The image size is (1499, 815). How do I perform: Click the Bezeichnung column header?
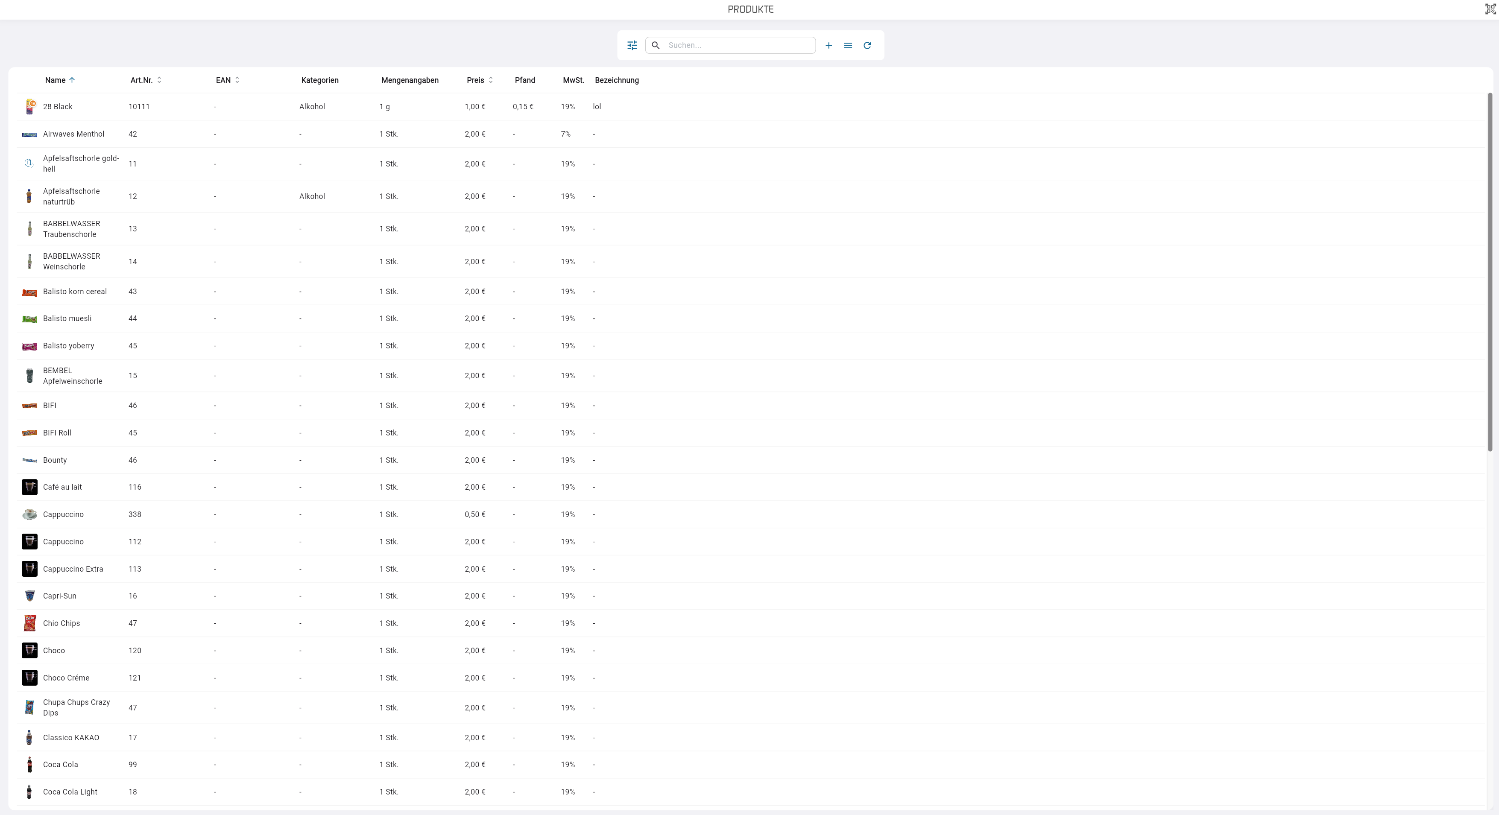pos(616,80)
